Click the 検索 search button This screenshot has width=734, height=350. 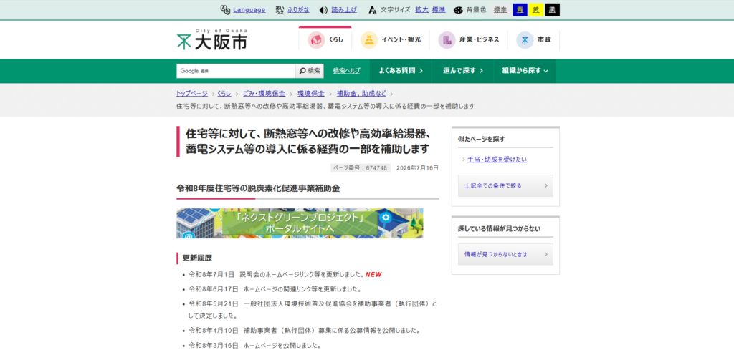click(310, 71)
